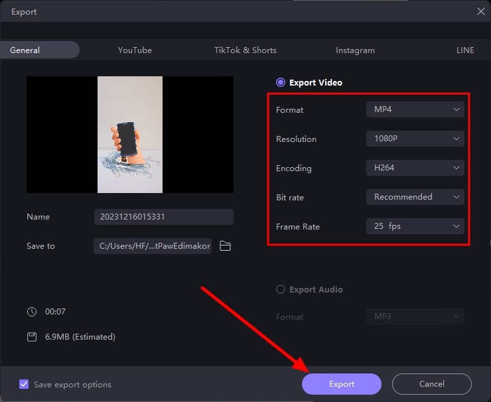Open the Bit rate Recommended dropdown
This screenshot has height=402, width=491.
tap(415, 197)
